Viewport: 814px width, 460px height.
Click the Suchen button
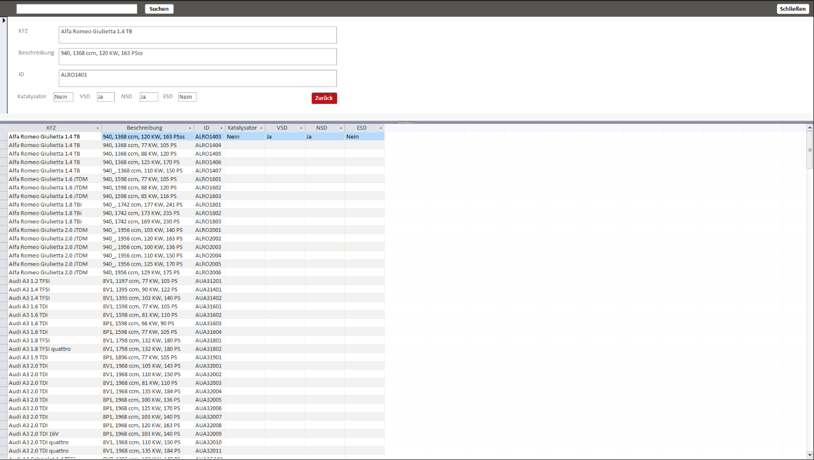(159, 9)
